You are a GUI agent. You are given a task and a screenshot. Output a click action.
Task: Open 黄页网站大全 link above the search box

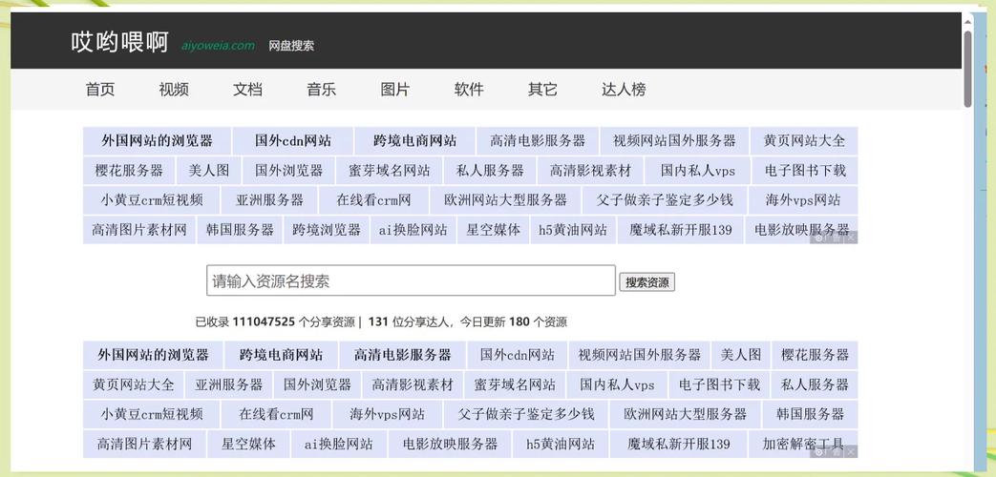[x=804, y=141]
